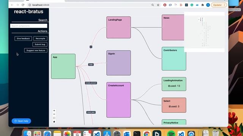Zoom in with the plus canvas control
The image size is (243, 136).
54,111
